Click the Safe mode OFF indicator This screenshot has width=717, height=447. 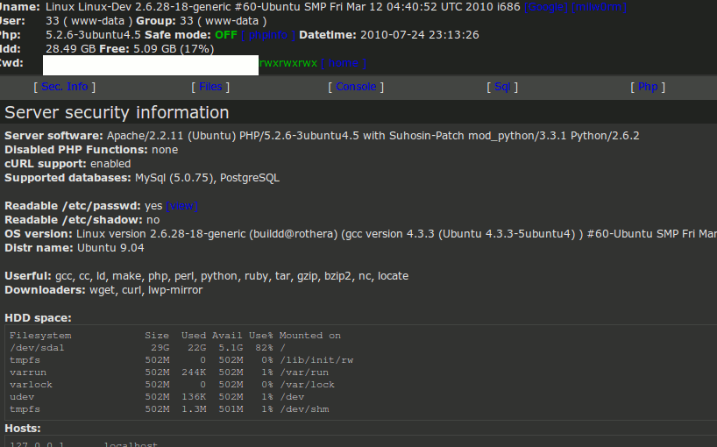[x=226, y=35]
